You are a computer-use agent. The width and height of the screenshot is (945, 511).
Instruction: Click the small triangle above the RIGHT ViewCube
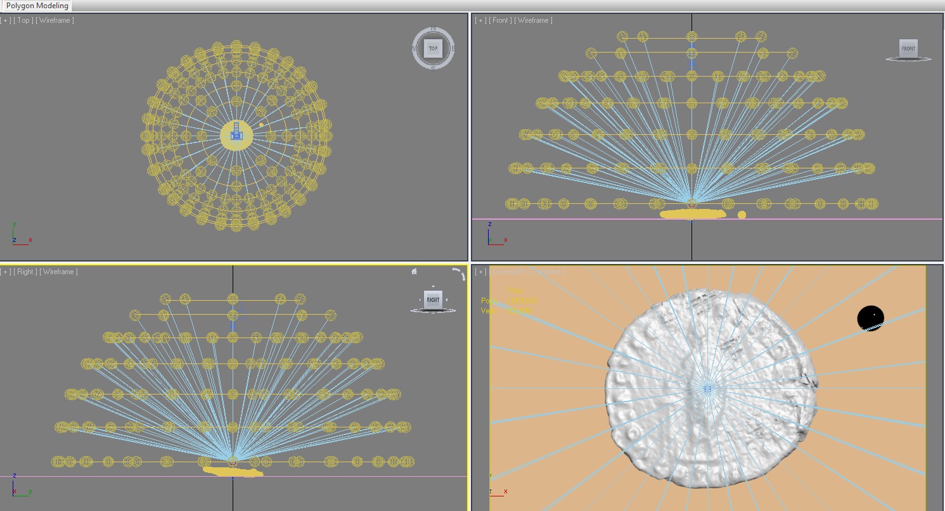(434, 287)
